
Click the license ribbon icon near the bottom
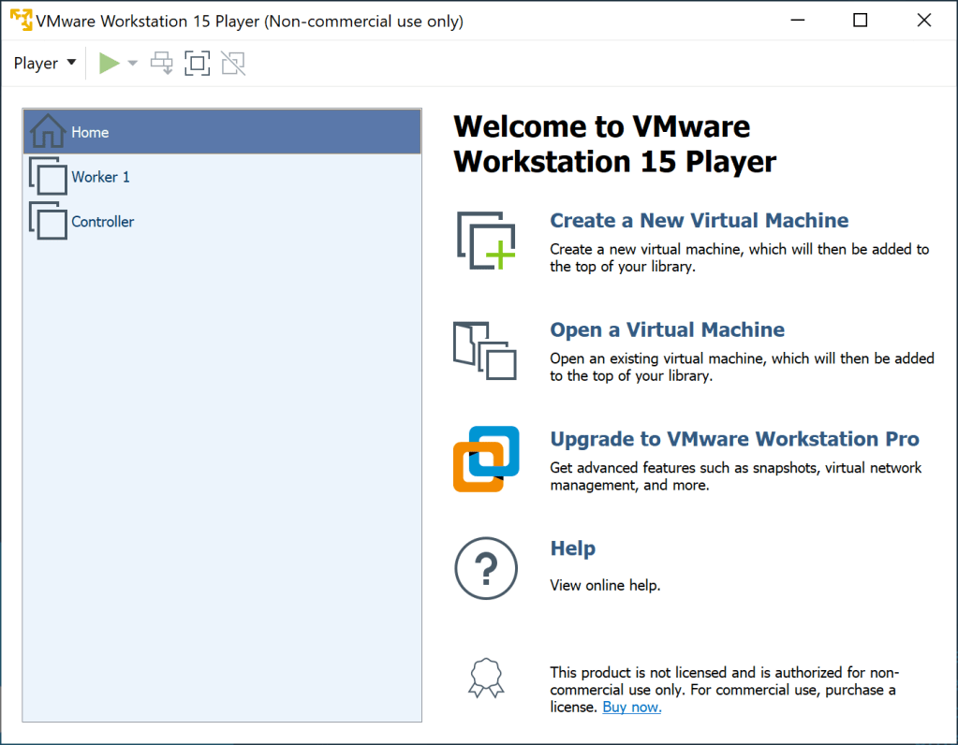(x=485, y=678)
